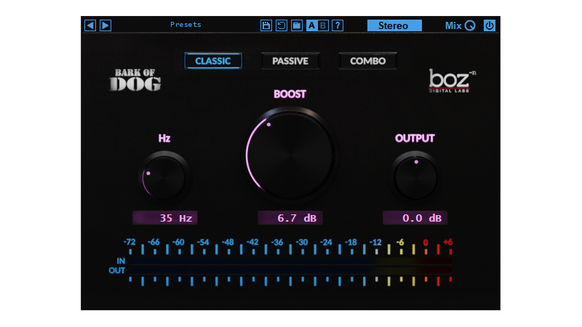Image resolution: width=582 pixels, height=327 pixels.
Task: Click the OUT meter bar
Action: pyautogui.click(x=290, y=270)
